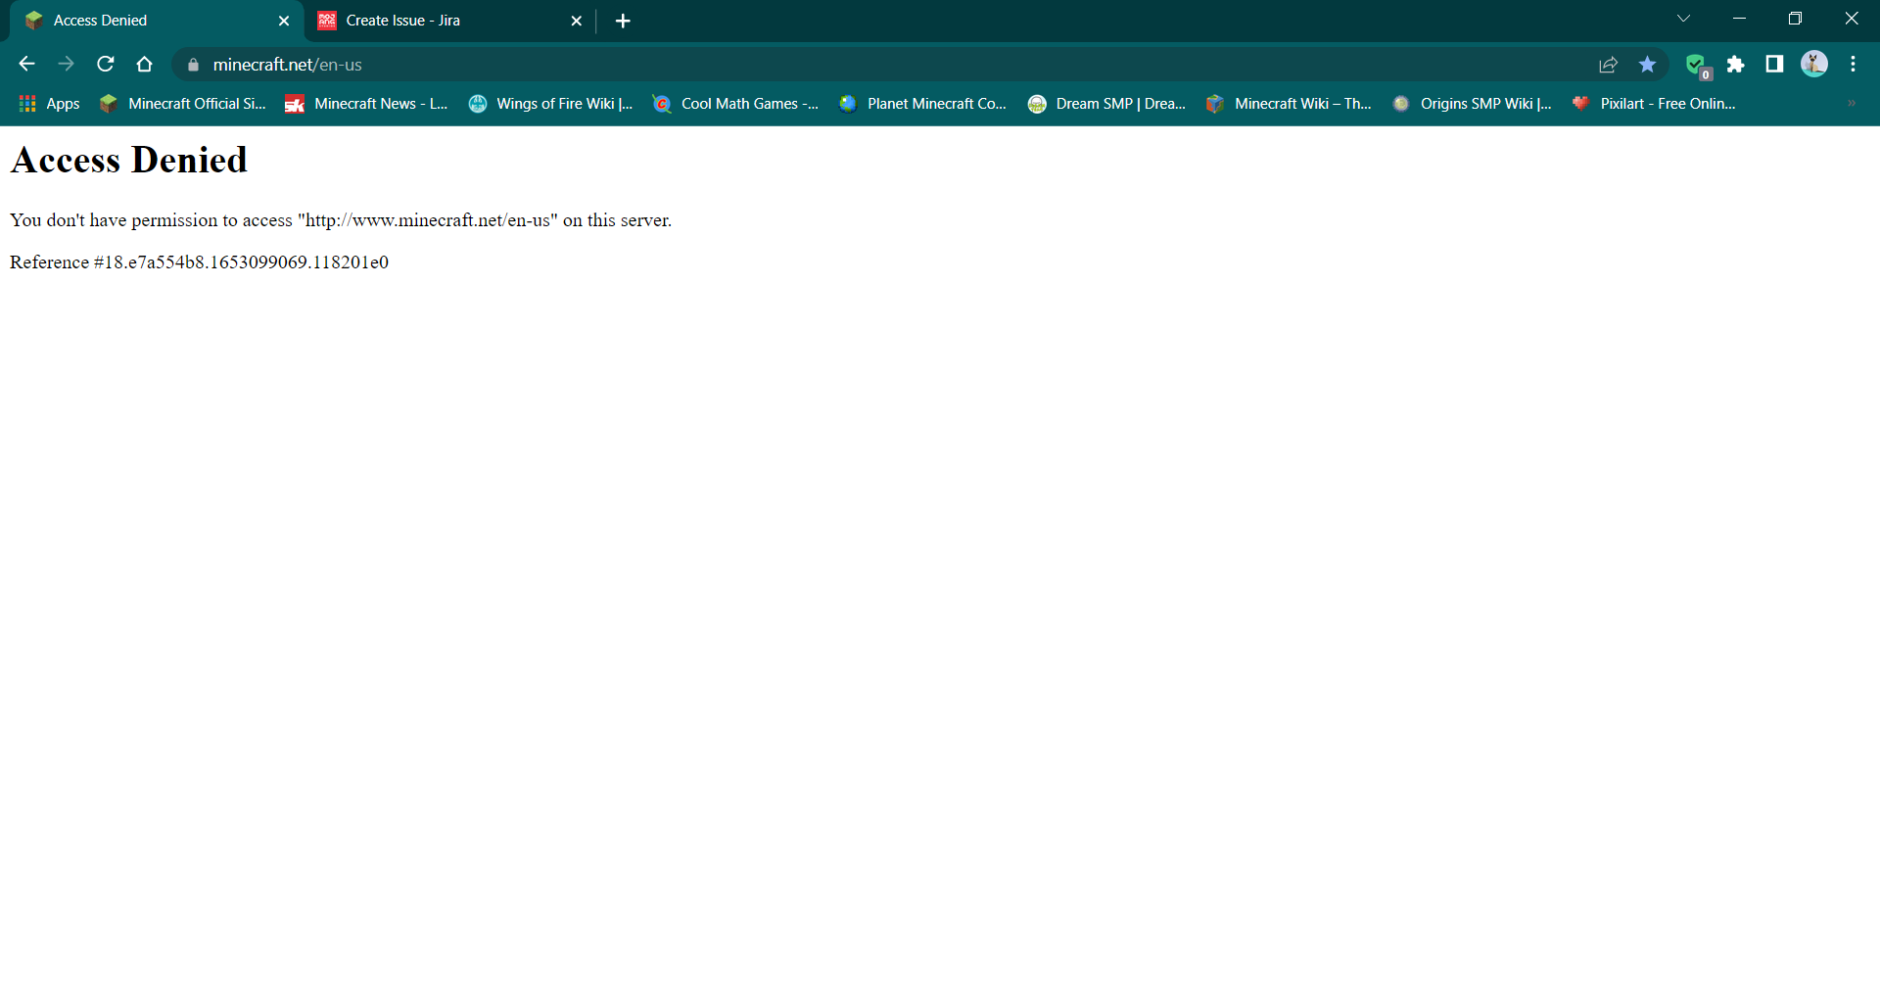Open the Chrome three-dot menu
This screenshot has width=1880, height=999.
coord(1853,65)
